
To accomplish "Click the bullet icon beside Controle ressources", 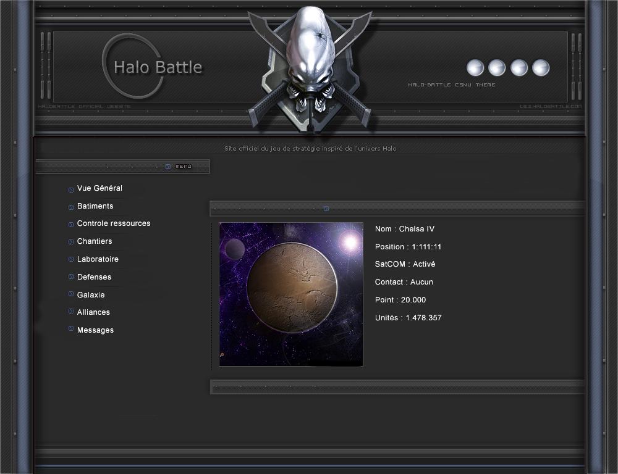I will pos(71,225).
